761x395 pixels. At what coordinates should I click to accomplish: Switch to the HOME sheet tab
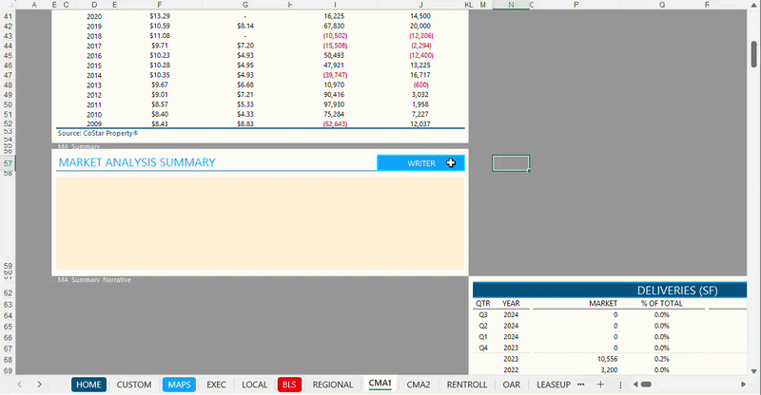pos(88,385)
